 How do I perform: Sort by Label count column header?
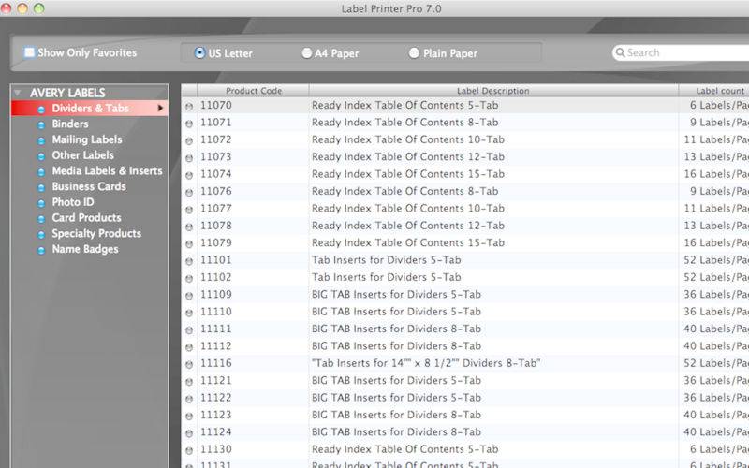point(713,90)
